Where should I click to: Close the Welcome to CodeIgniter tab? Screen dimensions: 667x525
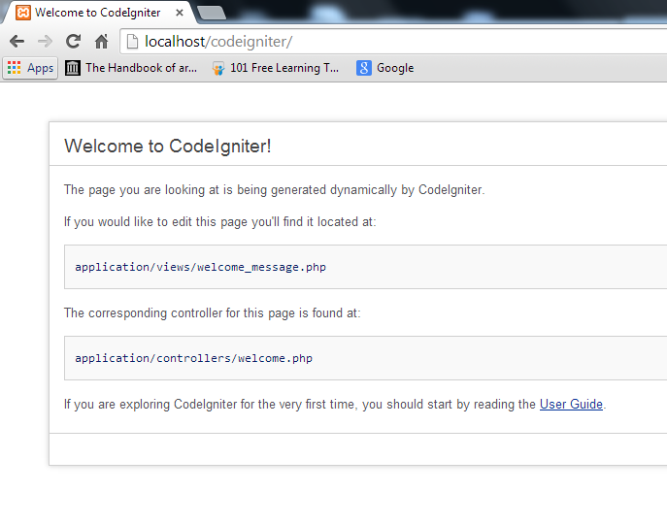(180, 13)
